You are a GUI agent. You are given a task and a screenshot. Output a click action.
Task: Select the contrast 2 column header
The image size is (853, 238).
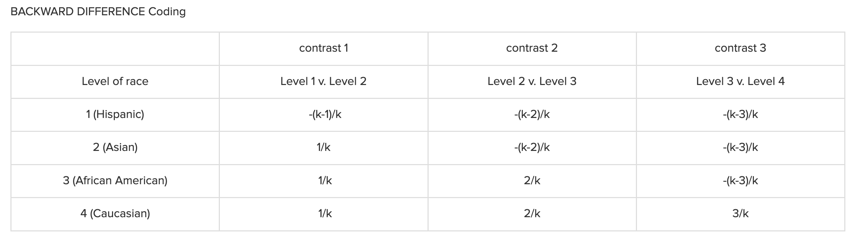[x=532, y=48]
